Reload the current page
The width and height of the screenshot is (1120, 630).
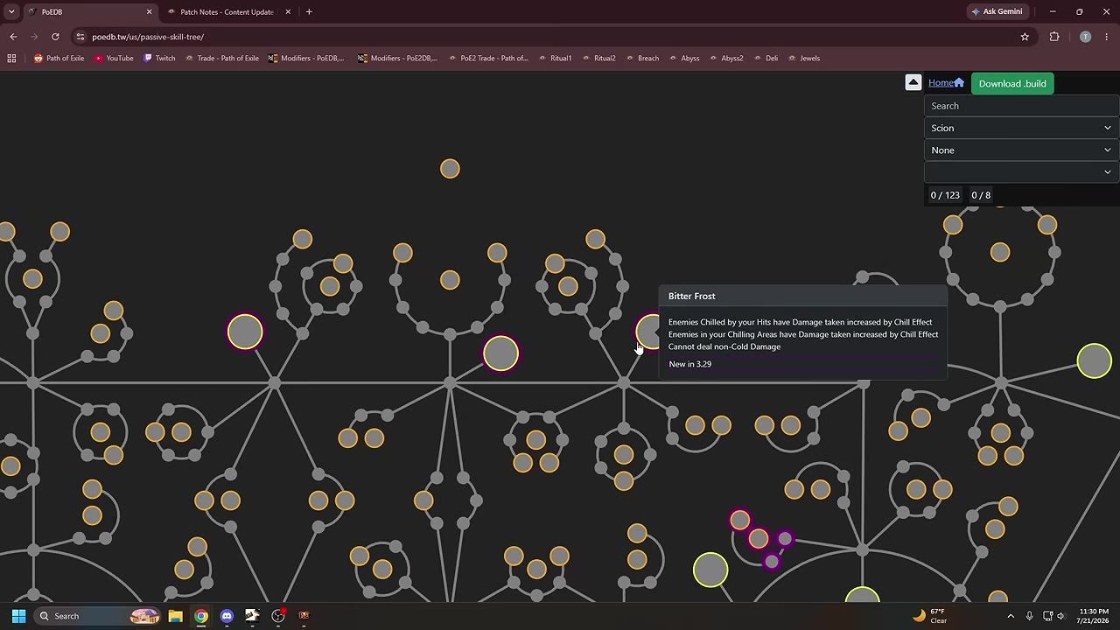55,37
